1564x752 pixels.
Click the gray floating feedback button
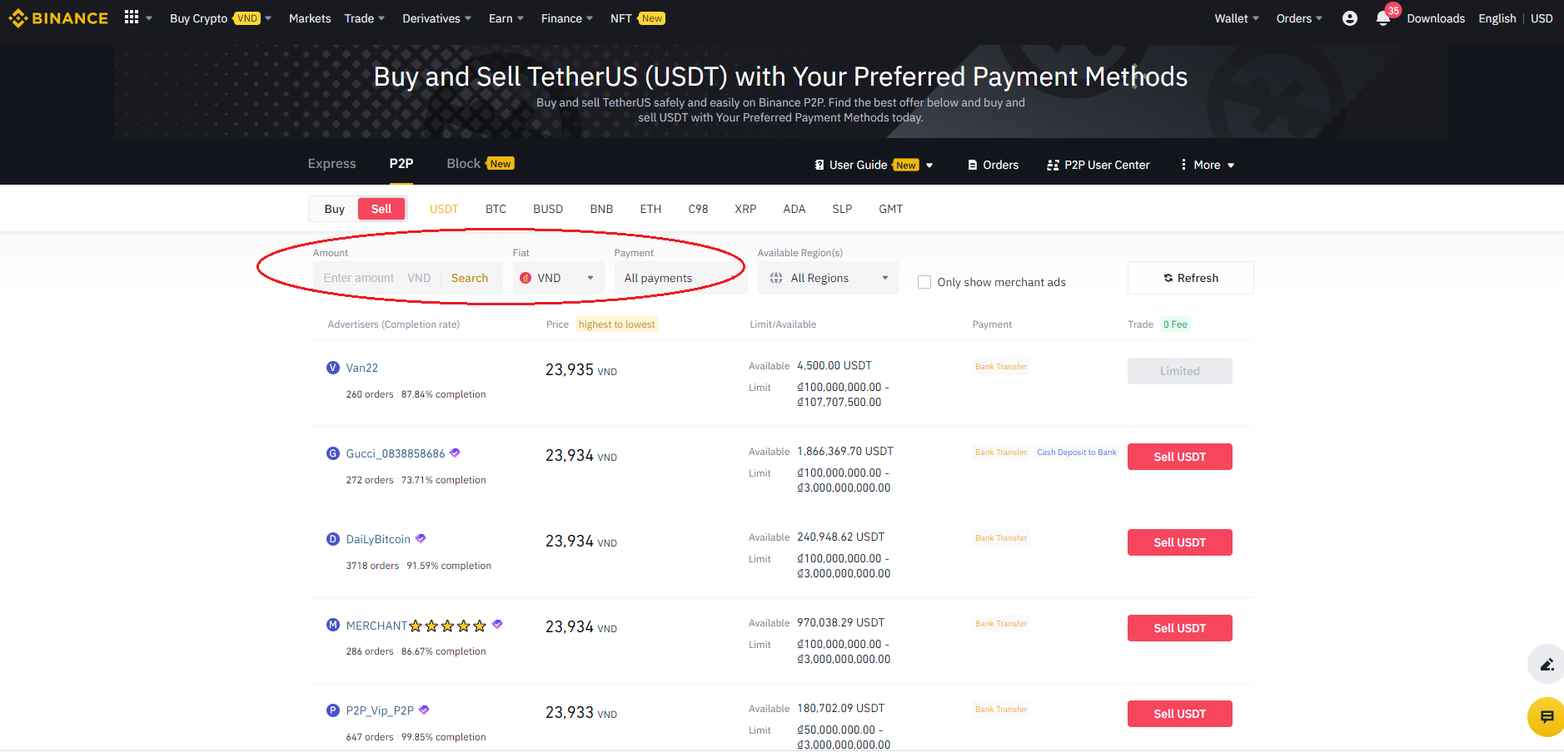click(1547, 665)
